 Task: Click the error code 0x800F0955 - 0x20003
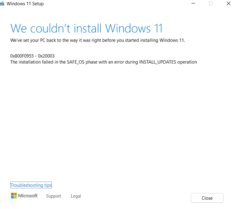click(x=32, y=56)
